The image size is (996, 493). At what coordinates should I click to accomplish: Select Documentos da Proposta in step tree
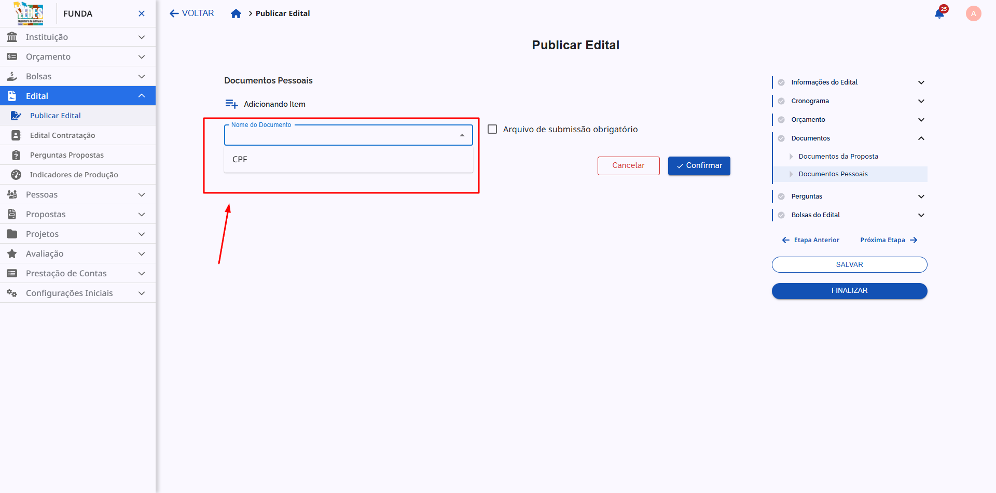(838, 157)
